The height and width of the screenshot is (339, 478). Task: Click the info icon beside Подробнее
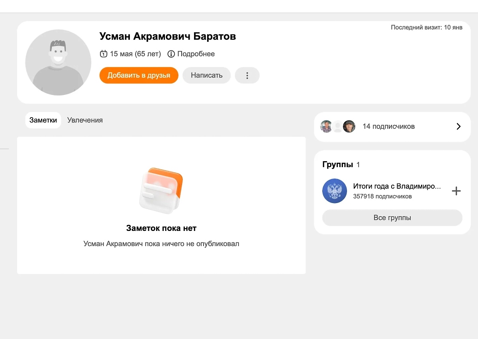(171, 54)
